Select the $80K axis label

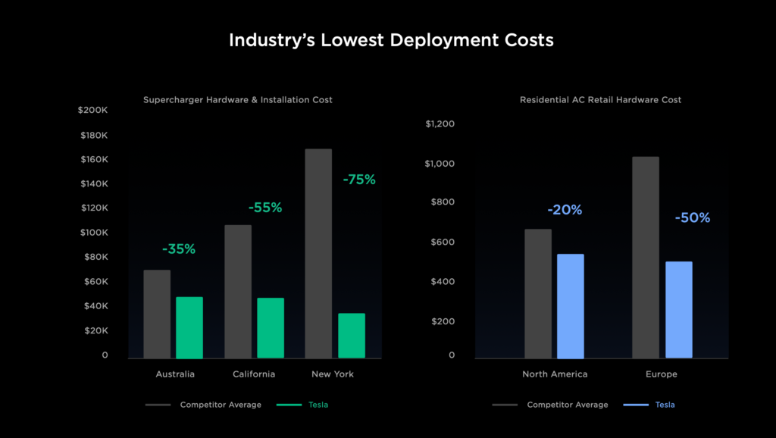96,257
